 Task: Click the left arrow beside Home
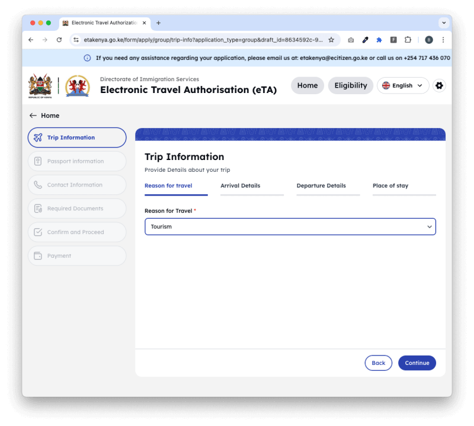33,116
